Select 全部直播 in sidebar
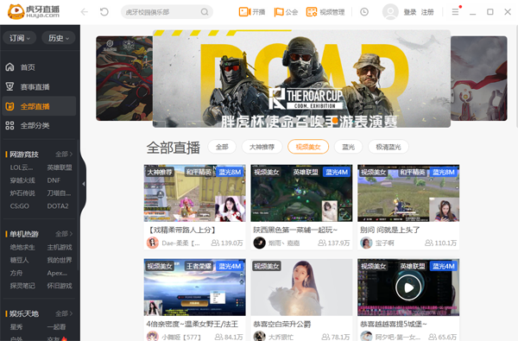The image size is (518, 341). point(39,106)
